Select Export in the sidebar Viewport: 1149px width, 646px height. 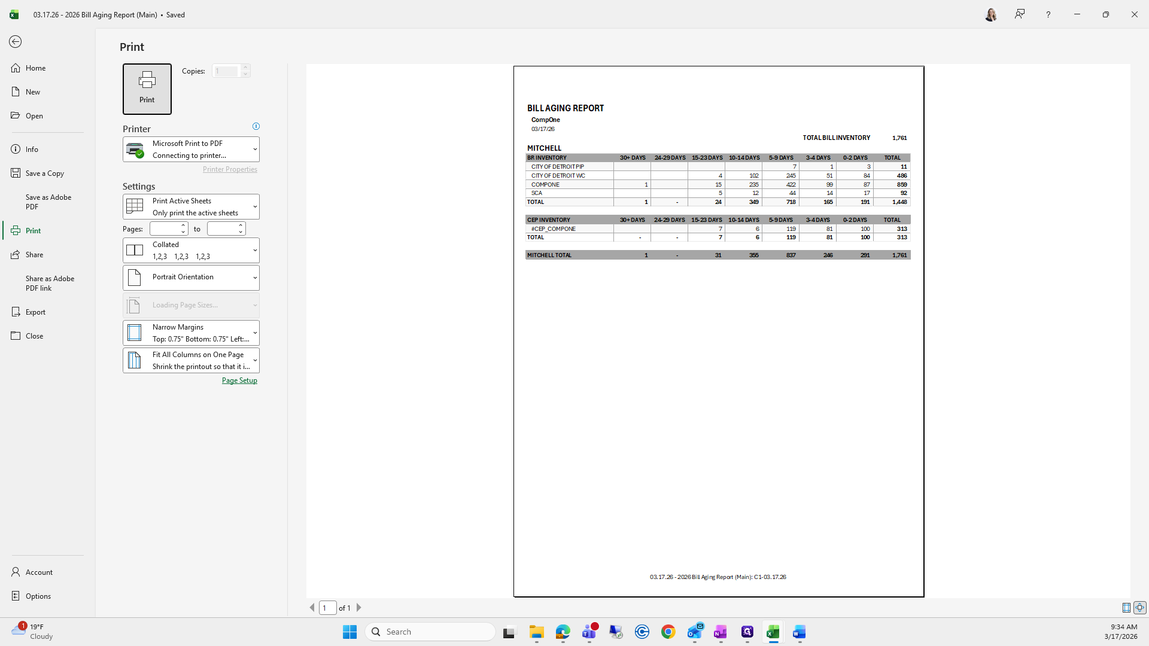[35, 312]
